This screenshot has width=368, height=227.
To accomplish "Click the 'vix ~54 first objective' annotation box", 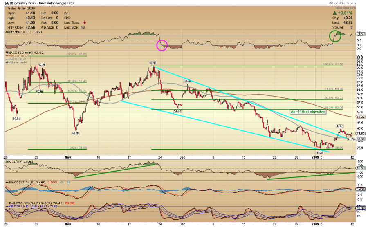I will click(307, 112).
